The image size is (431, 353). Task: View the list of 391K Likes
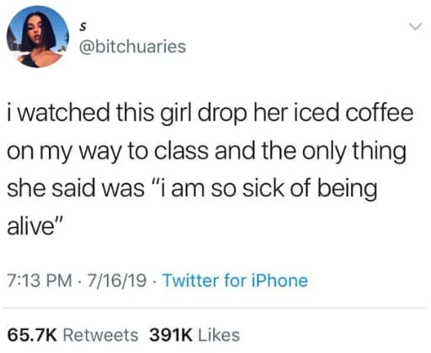194,335
